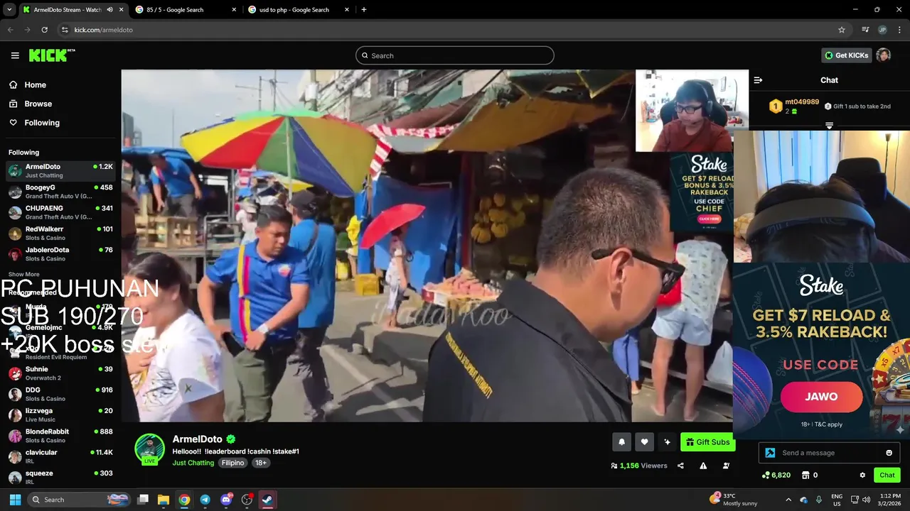Switch to 'usd to php - Google Search' tab

[x=299, y=10]
